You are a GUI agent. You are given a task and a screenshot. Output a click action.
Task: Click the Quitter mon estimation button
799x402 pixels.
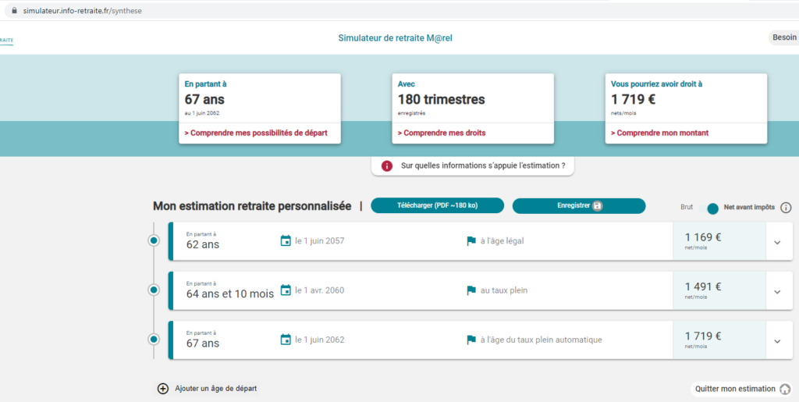pyautogui.click(x=742, y=389)
